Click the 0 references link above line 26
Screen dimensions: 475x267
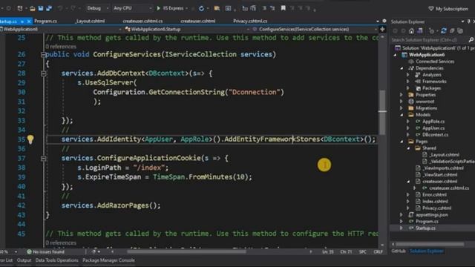(x=61, y=47)
